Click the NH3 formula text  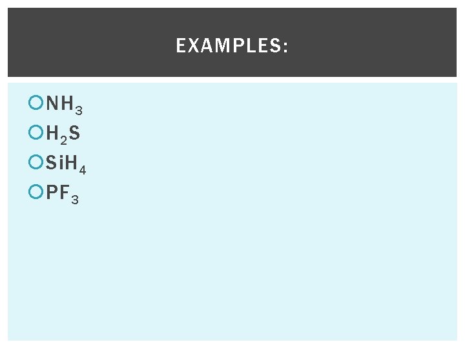pyautogui.click(x=64, y=105)
